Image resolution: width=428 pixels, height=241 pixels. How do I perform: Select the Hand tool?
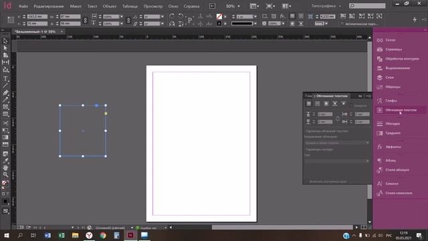click(5, 167)
